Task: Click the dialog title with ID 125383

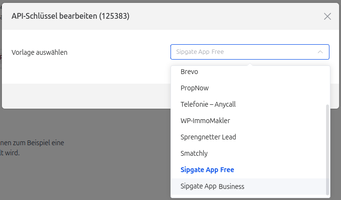Action: coord(70,16)
